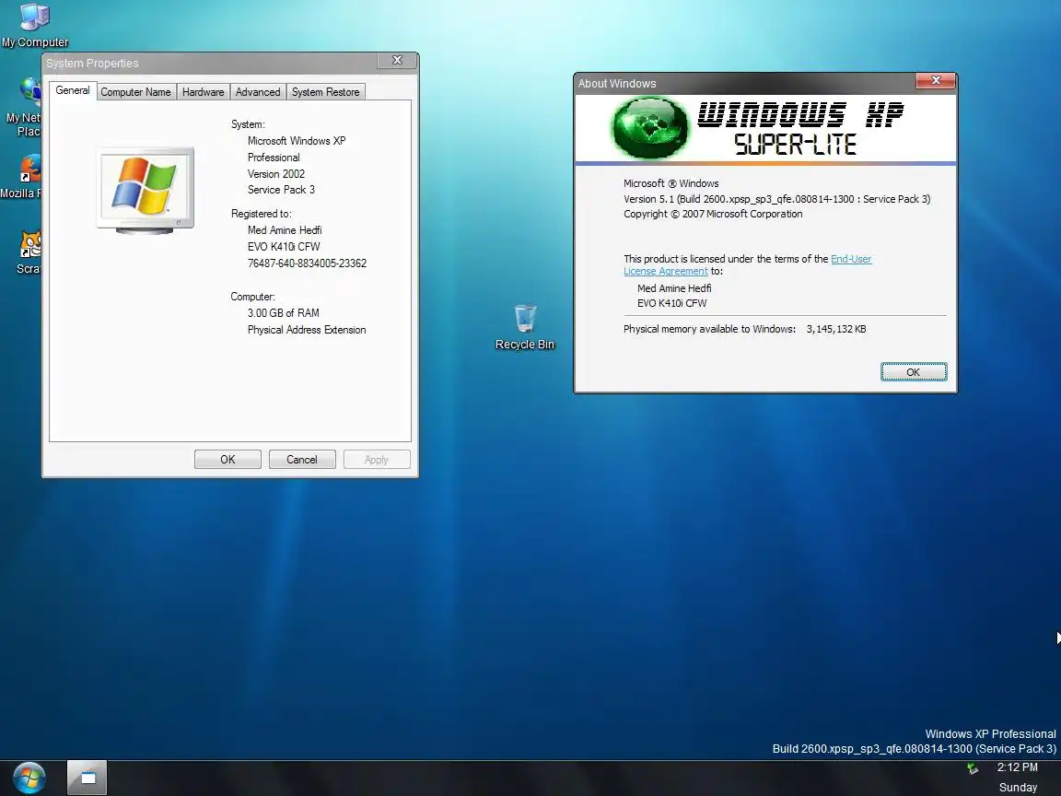
Task: Click the About Windows title bar
Action: point(744,83)
